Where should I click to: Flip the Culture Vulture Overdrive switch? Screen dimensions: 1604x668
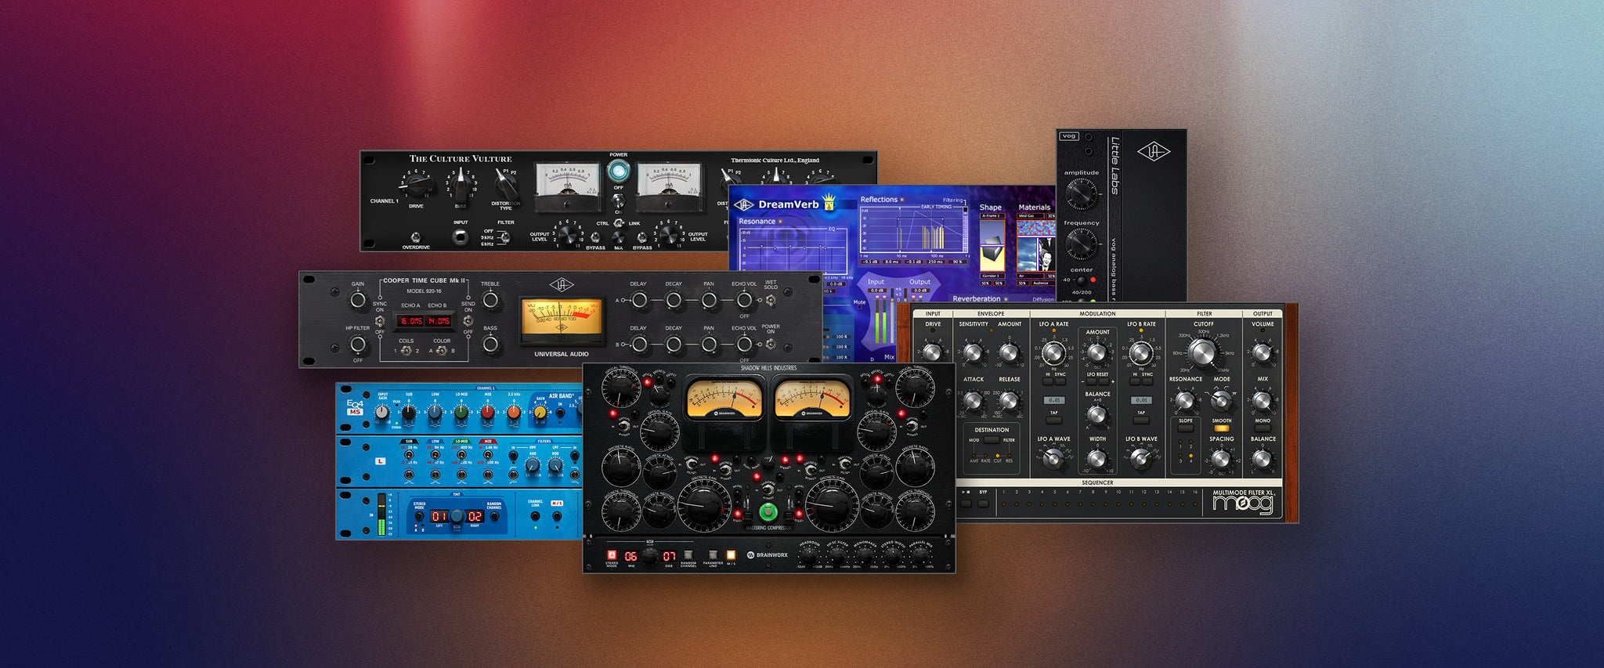[x=416, y=237]
